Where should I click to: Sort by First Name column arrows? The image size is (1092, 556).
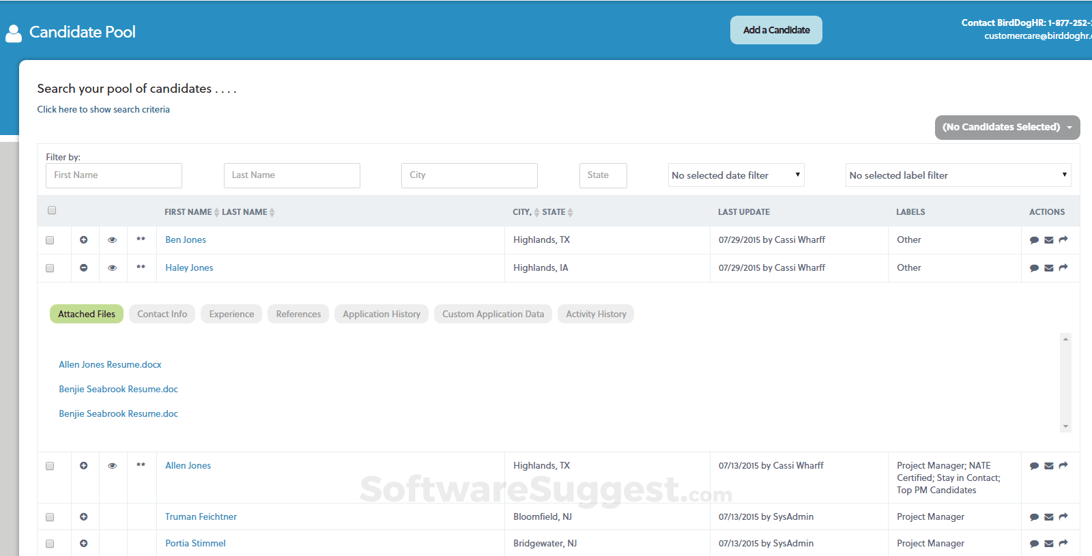[x=216, y=212]
